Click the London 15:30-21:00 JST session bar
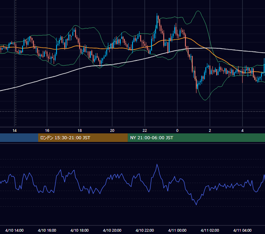This screenshot has height=234, width=265. click(83, 138)
